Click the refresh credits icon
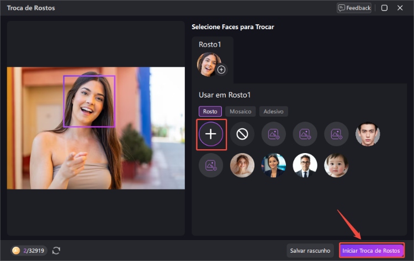Image resolution: width=414 pixels, height=261 pixels. pos(56,251)
